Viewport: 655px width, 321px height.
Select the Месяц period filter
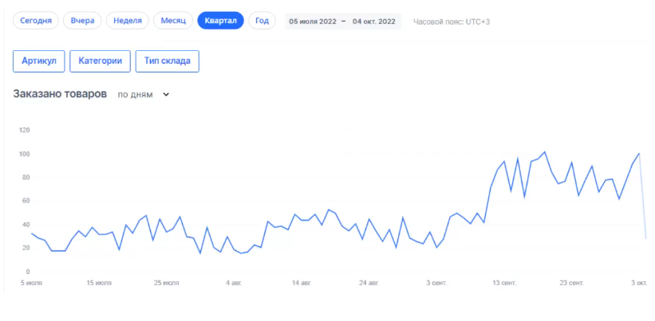173,21
